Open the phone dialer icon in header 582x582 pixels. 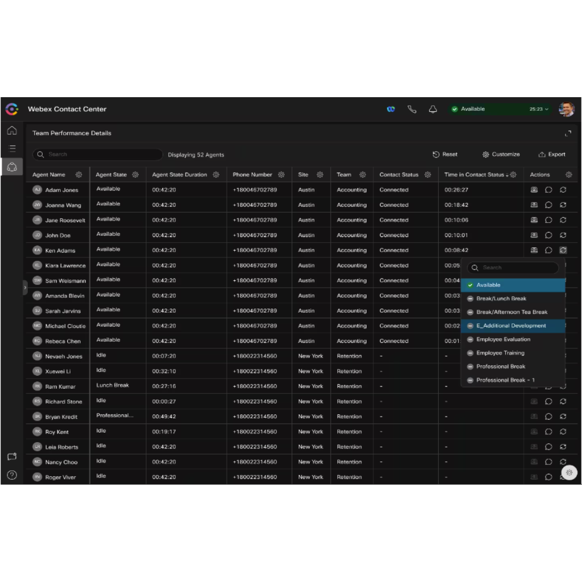point(412,109)
